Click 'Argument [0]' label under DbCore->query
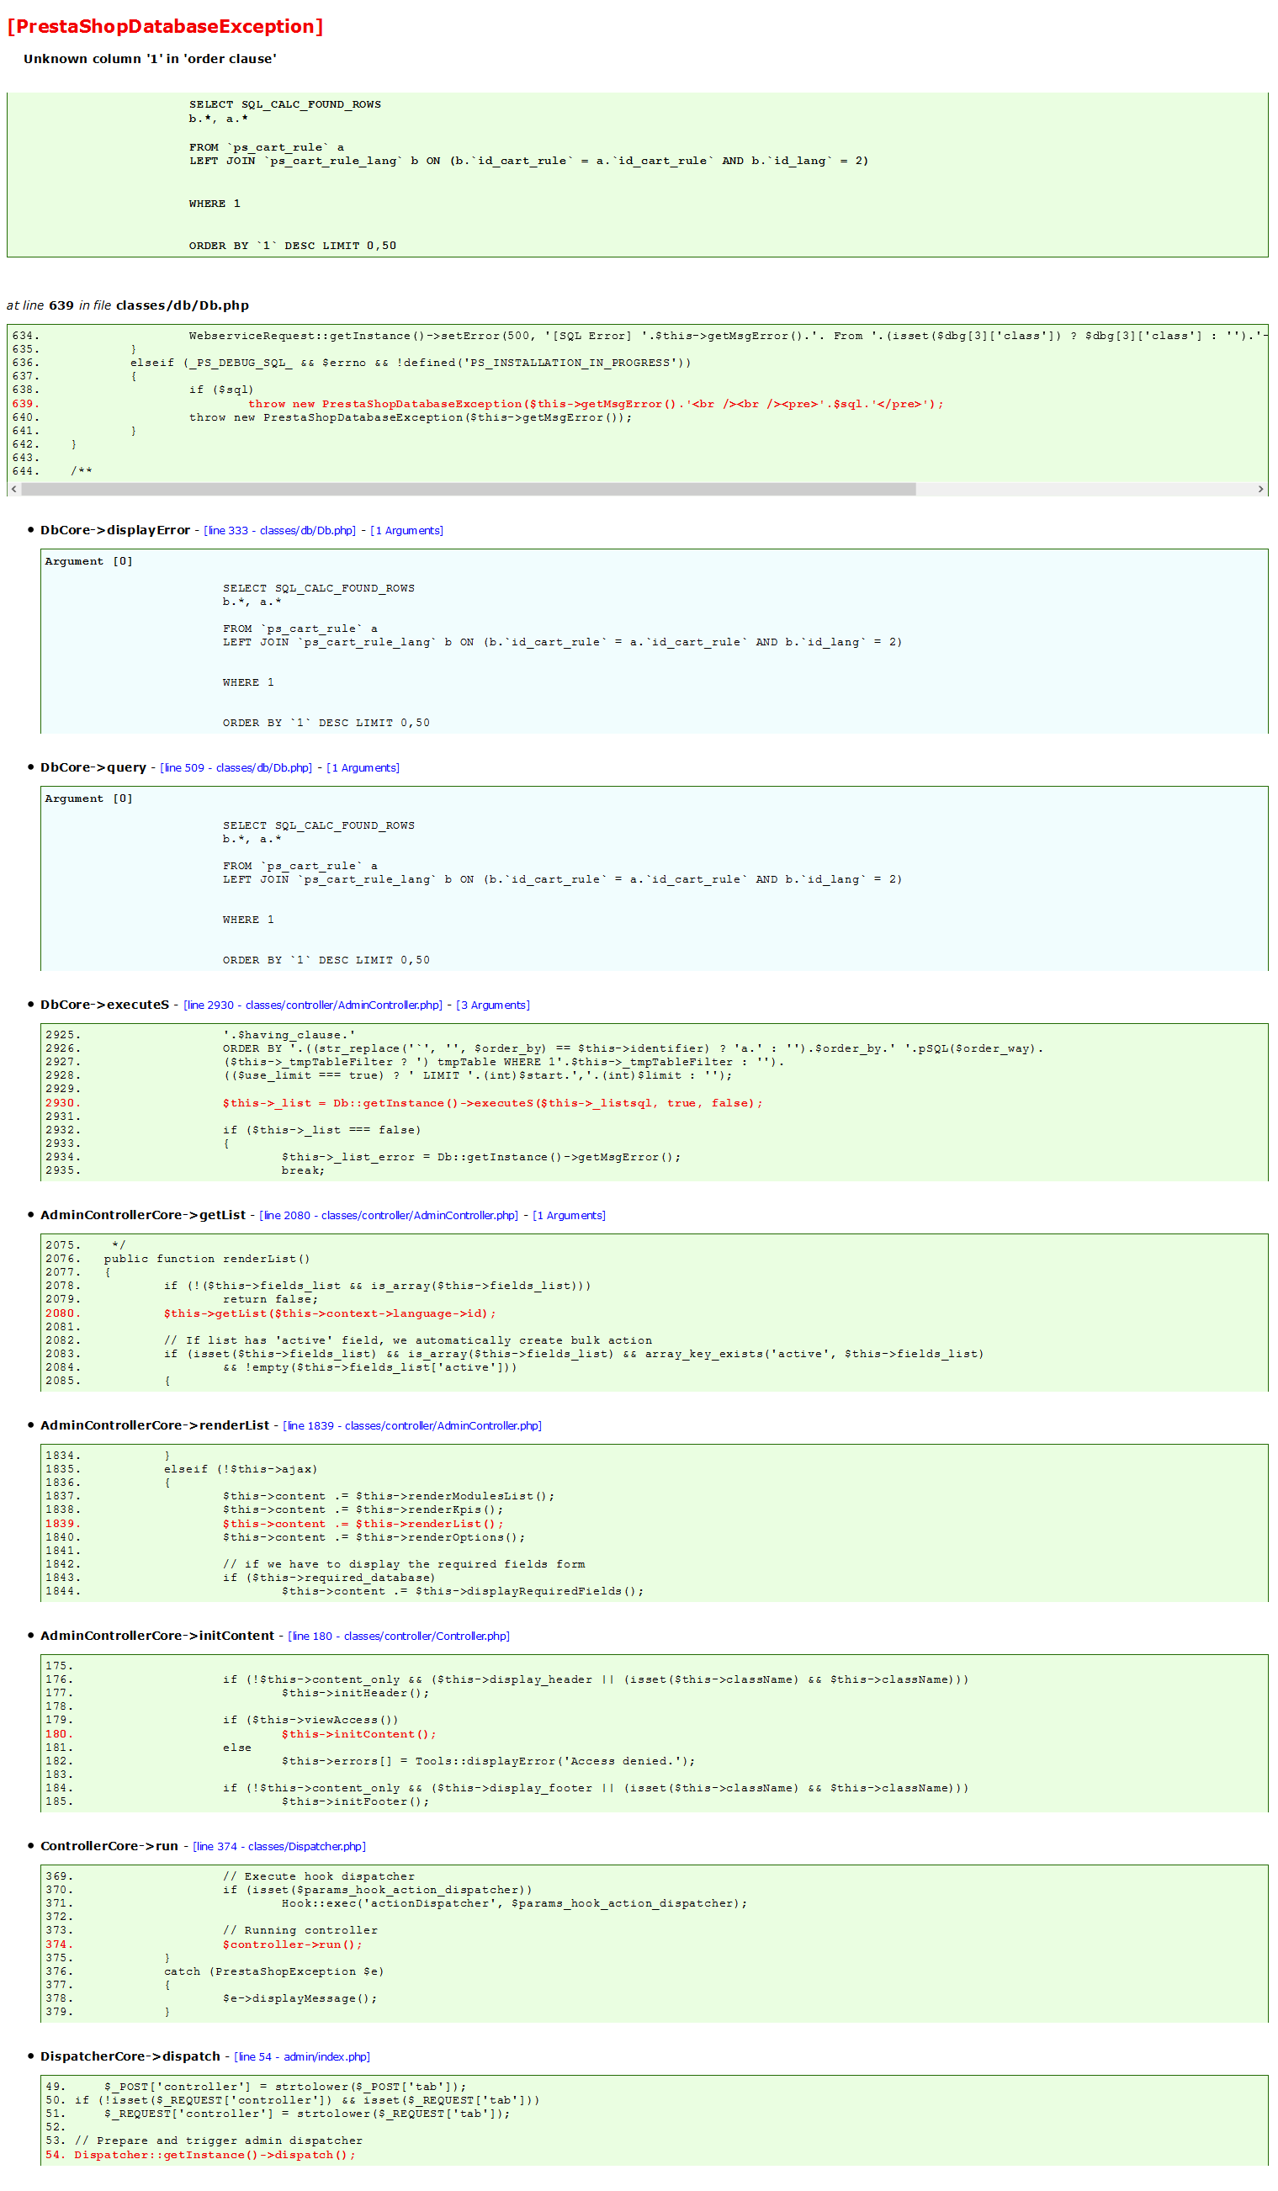Image resolution: width=1278 pixels, height=2191 pixels. (88, 799)
